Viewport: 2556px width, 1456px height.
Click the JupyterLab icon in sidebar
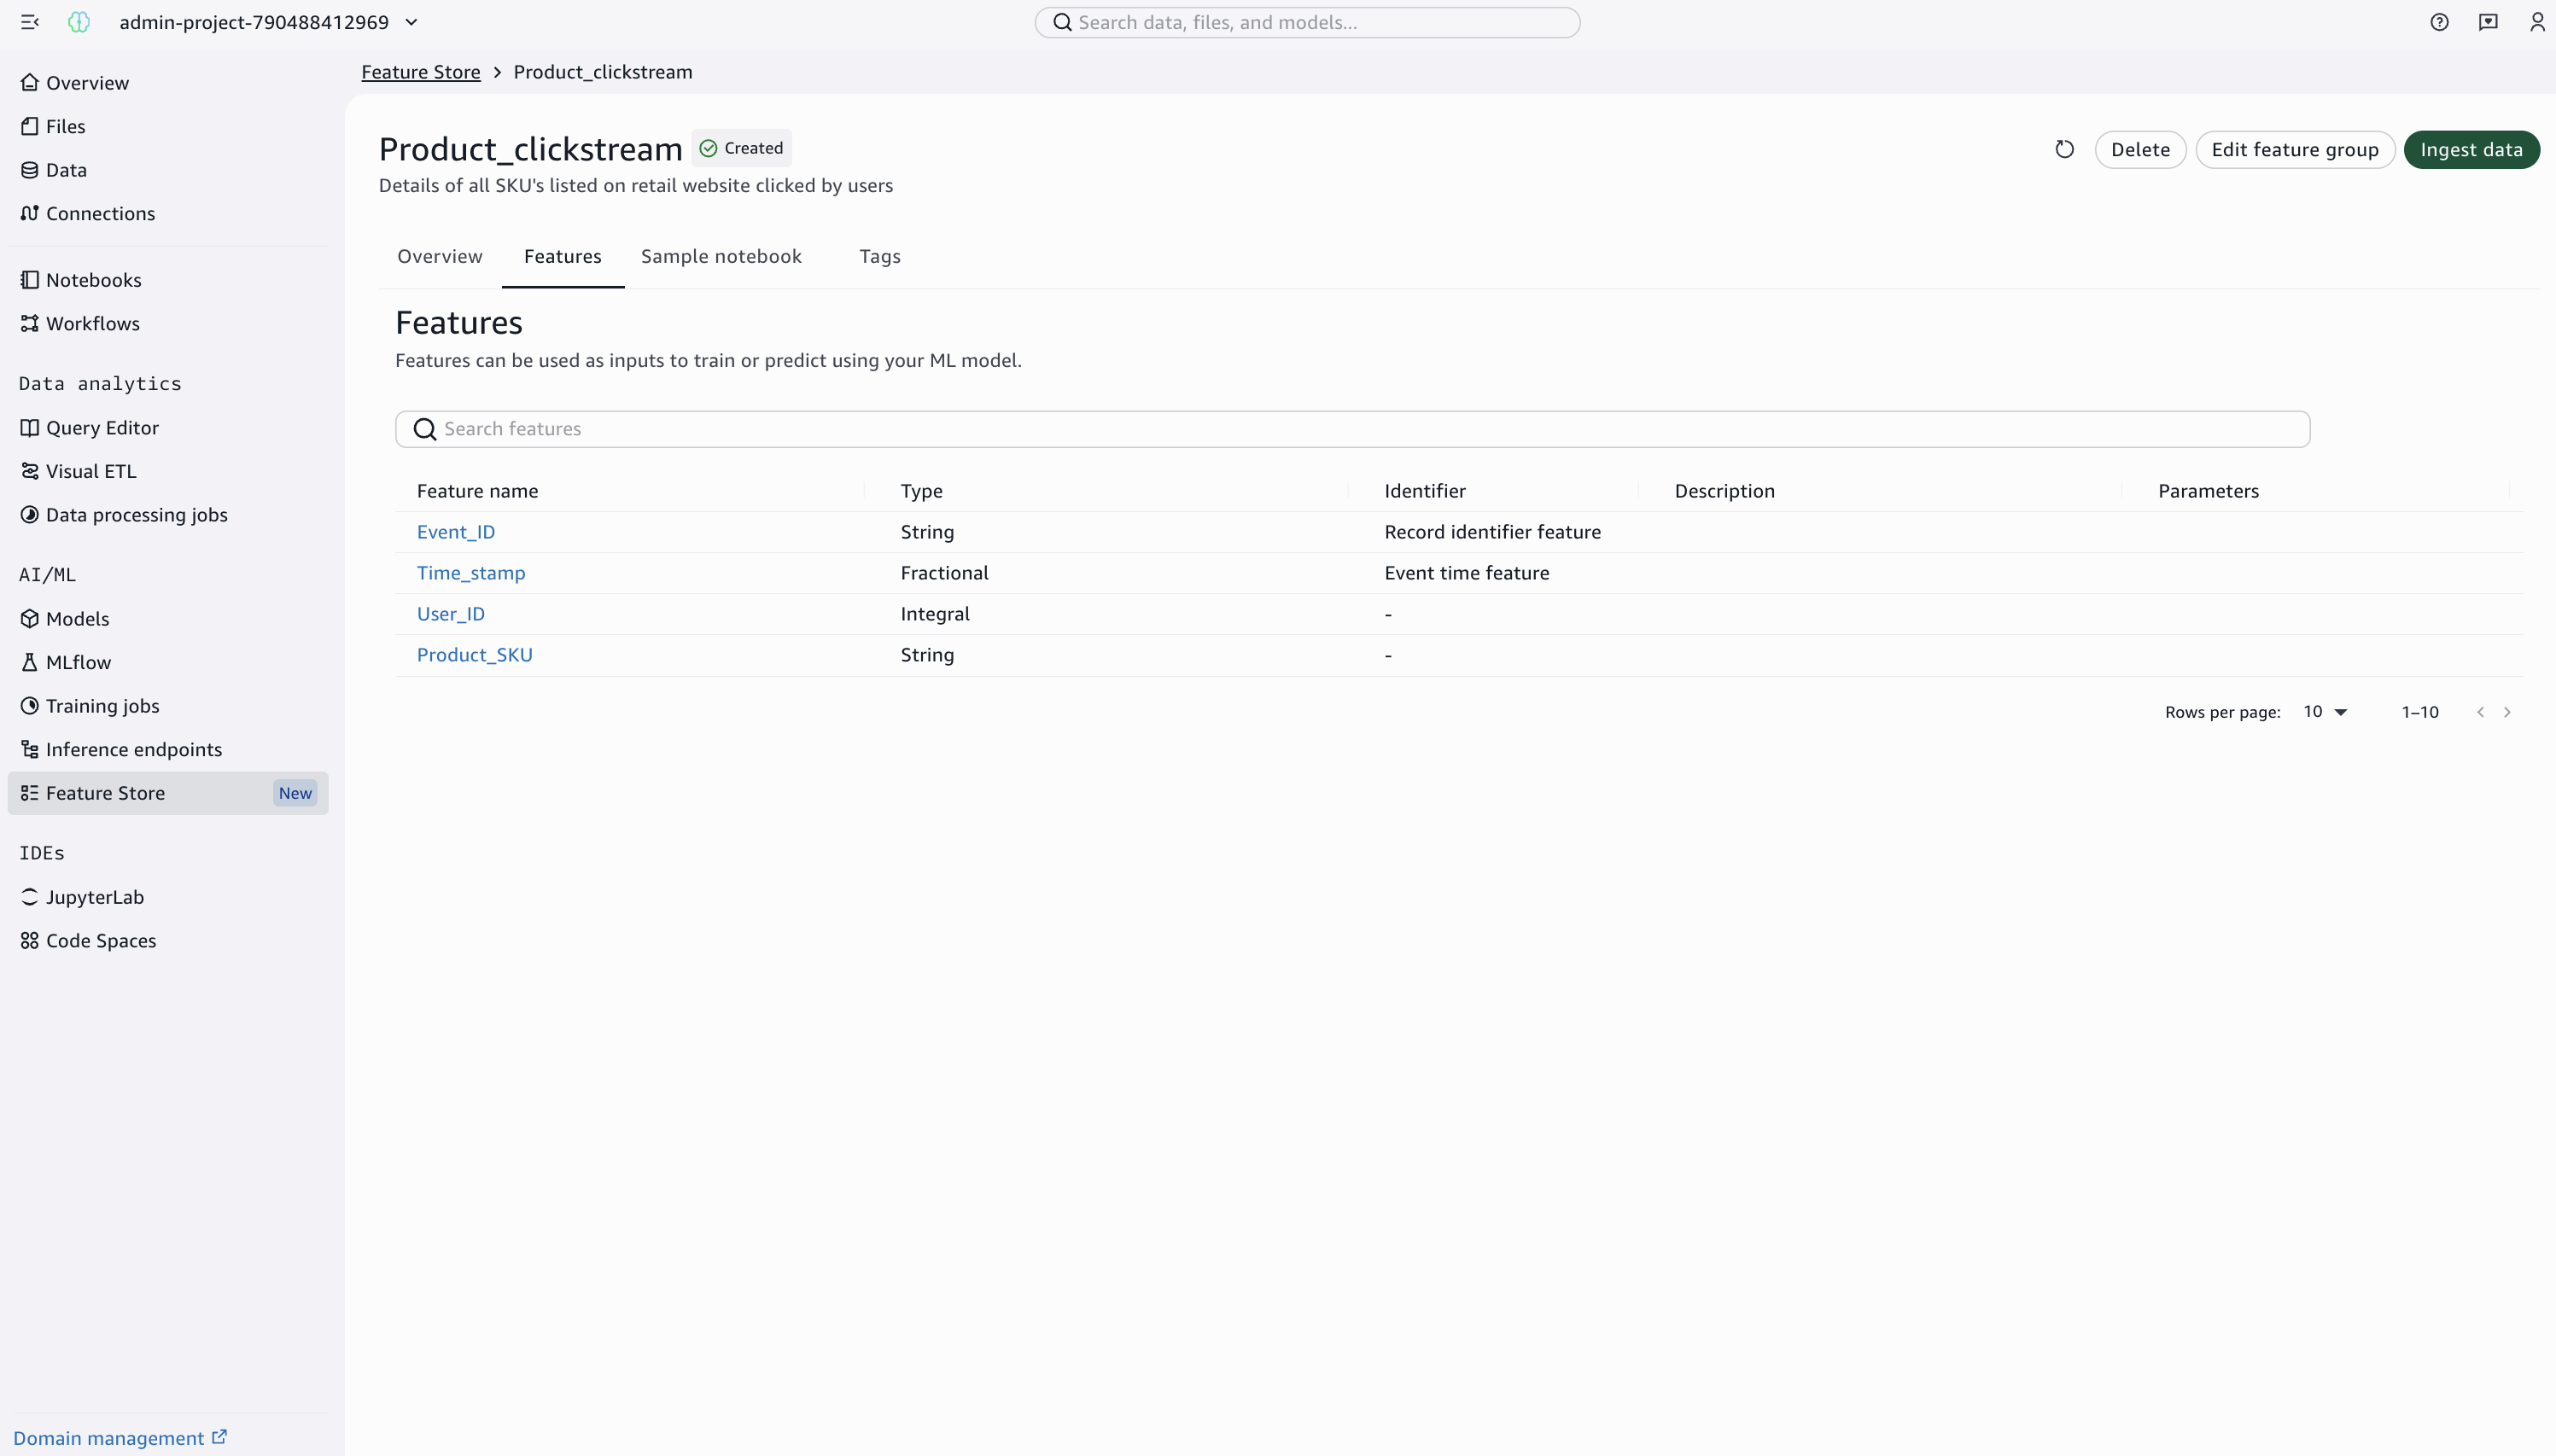tap(30, 897)
